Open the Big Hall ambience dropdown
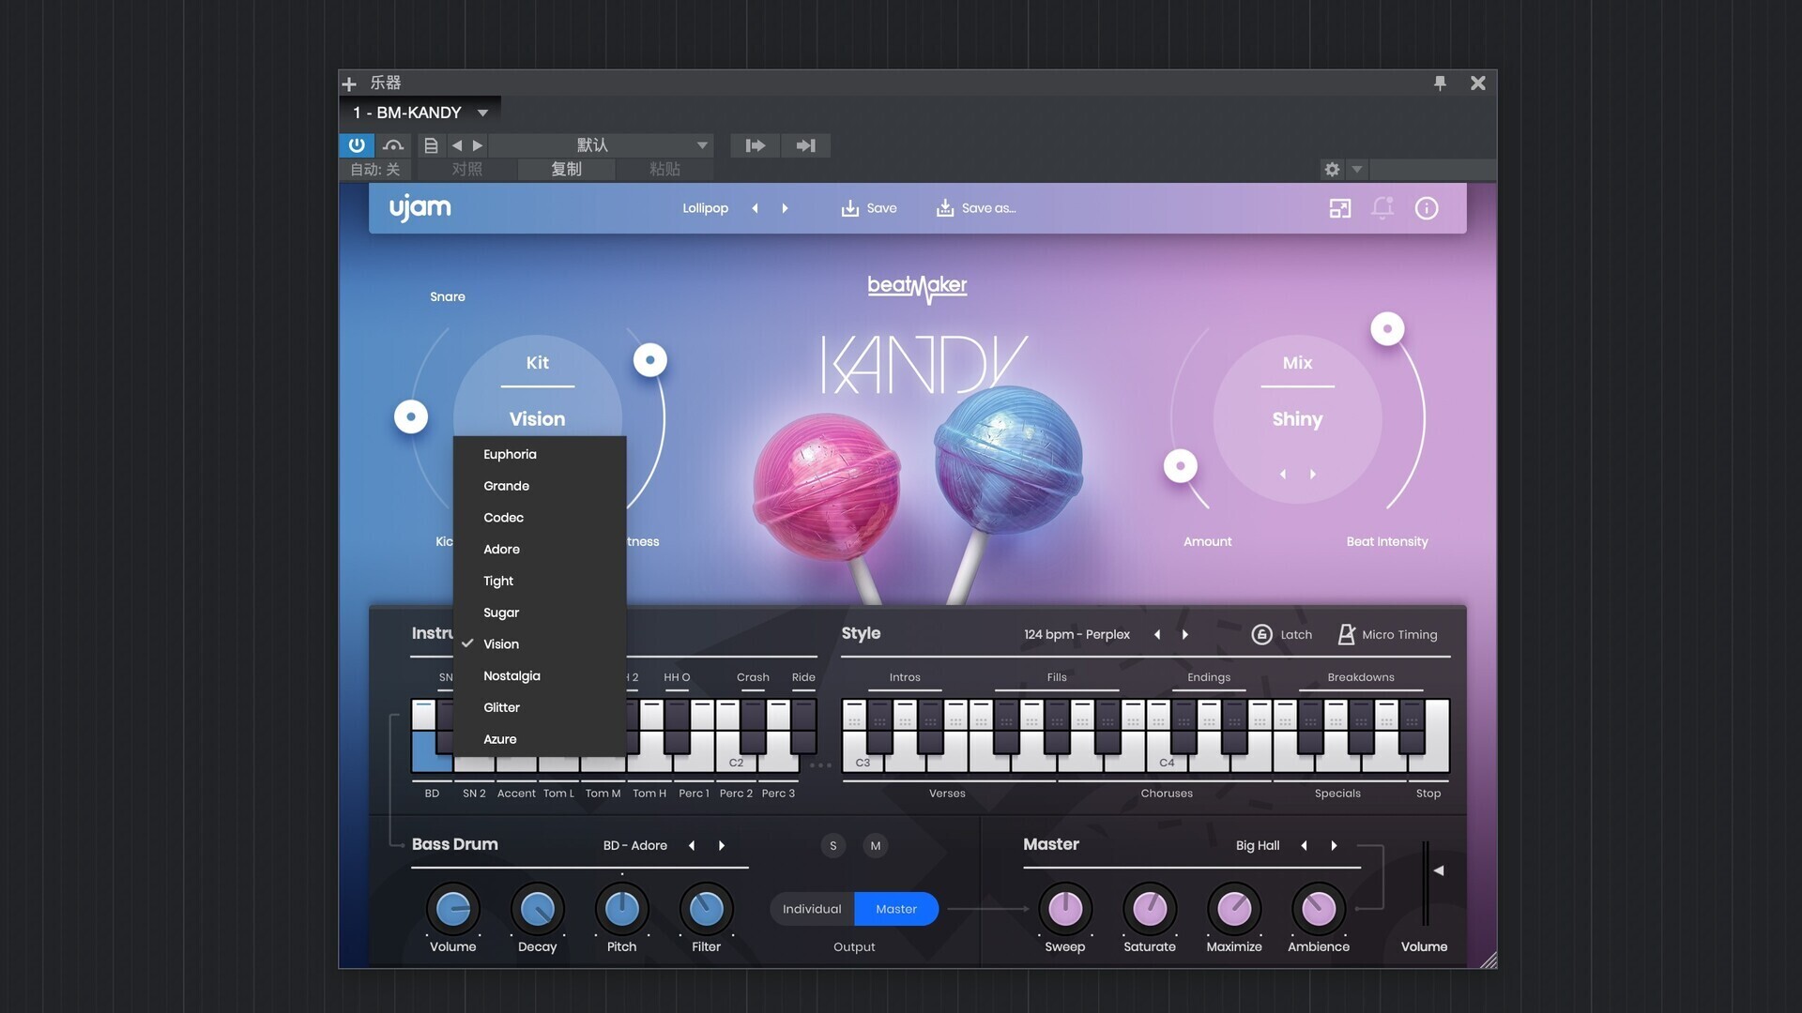Viewport: 1802px width, 1013px height. (1258, 846)
